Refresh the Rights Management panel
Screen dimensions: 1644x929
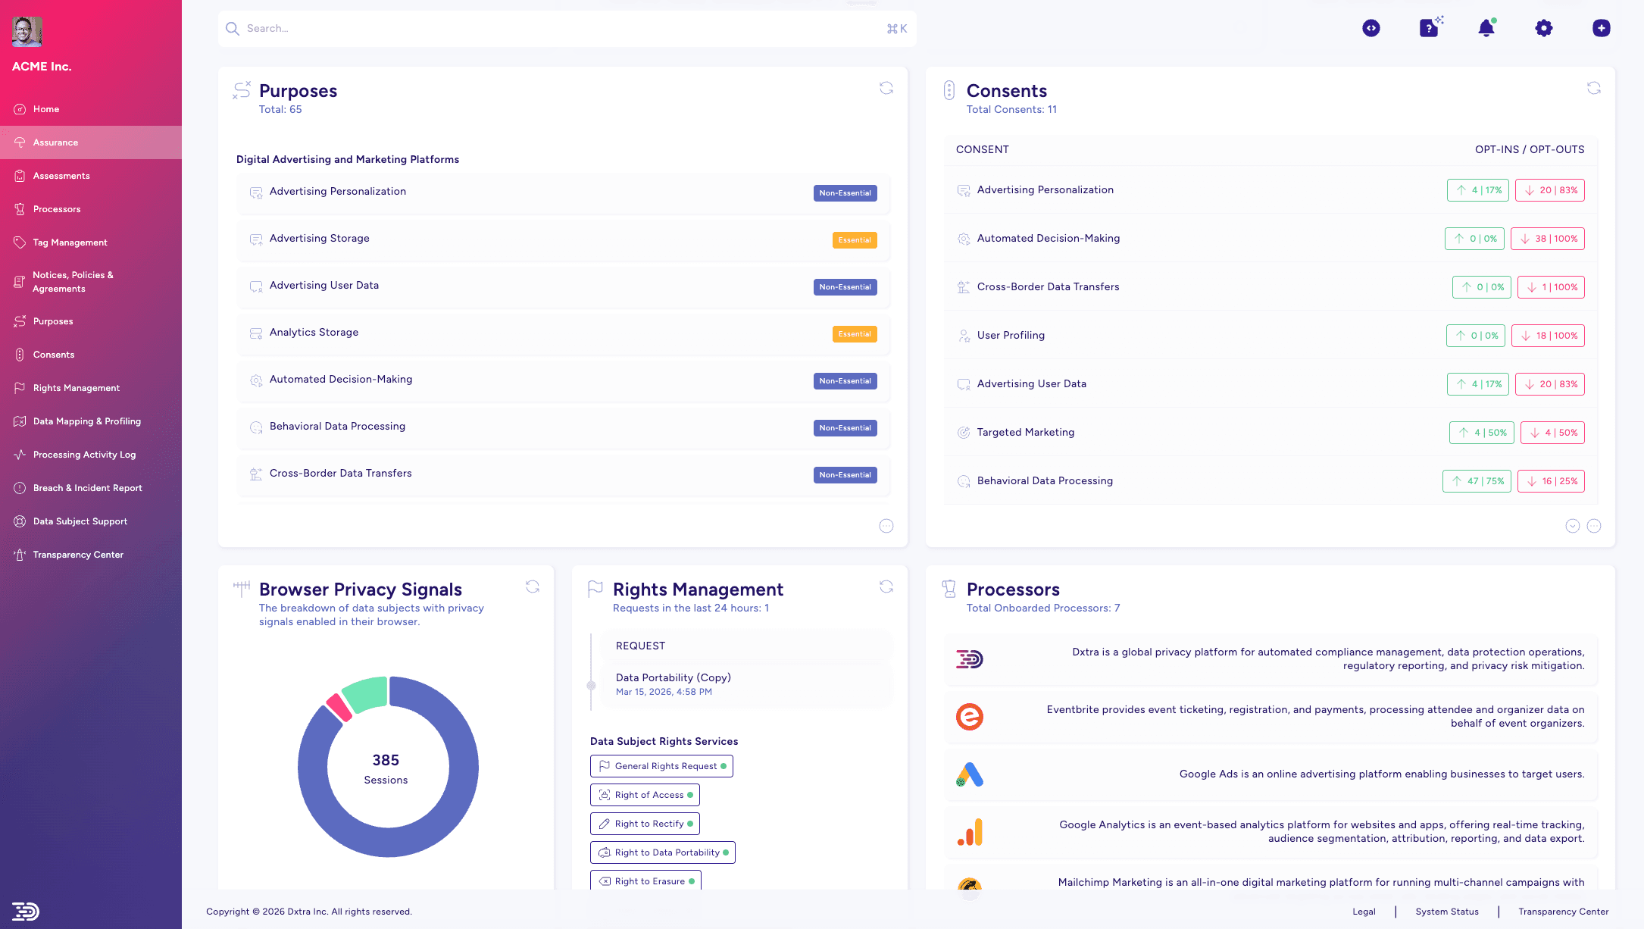point(886,586)
